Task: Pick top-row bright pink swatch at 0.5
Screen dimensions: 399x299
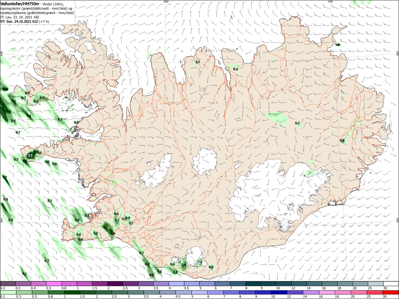Action: 54,284
